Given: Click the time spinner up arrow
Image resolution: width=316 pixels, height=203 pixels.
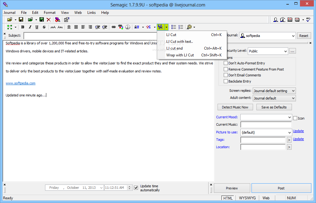Looking at the screenshot, I should pyautogui.click(x=130, y=186).
